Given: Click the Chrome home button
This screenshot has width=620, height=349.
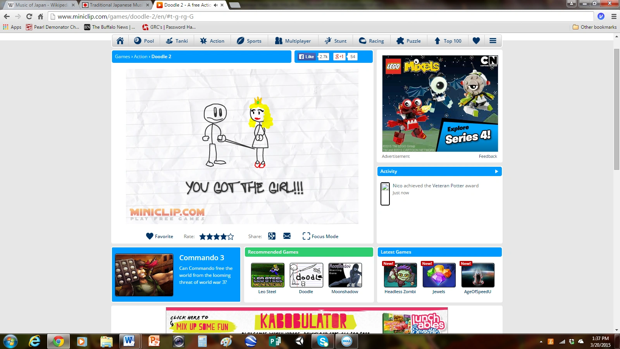Looking at the screenshot, I should tap(40, 16).
